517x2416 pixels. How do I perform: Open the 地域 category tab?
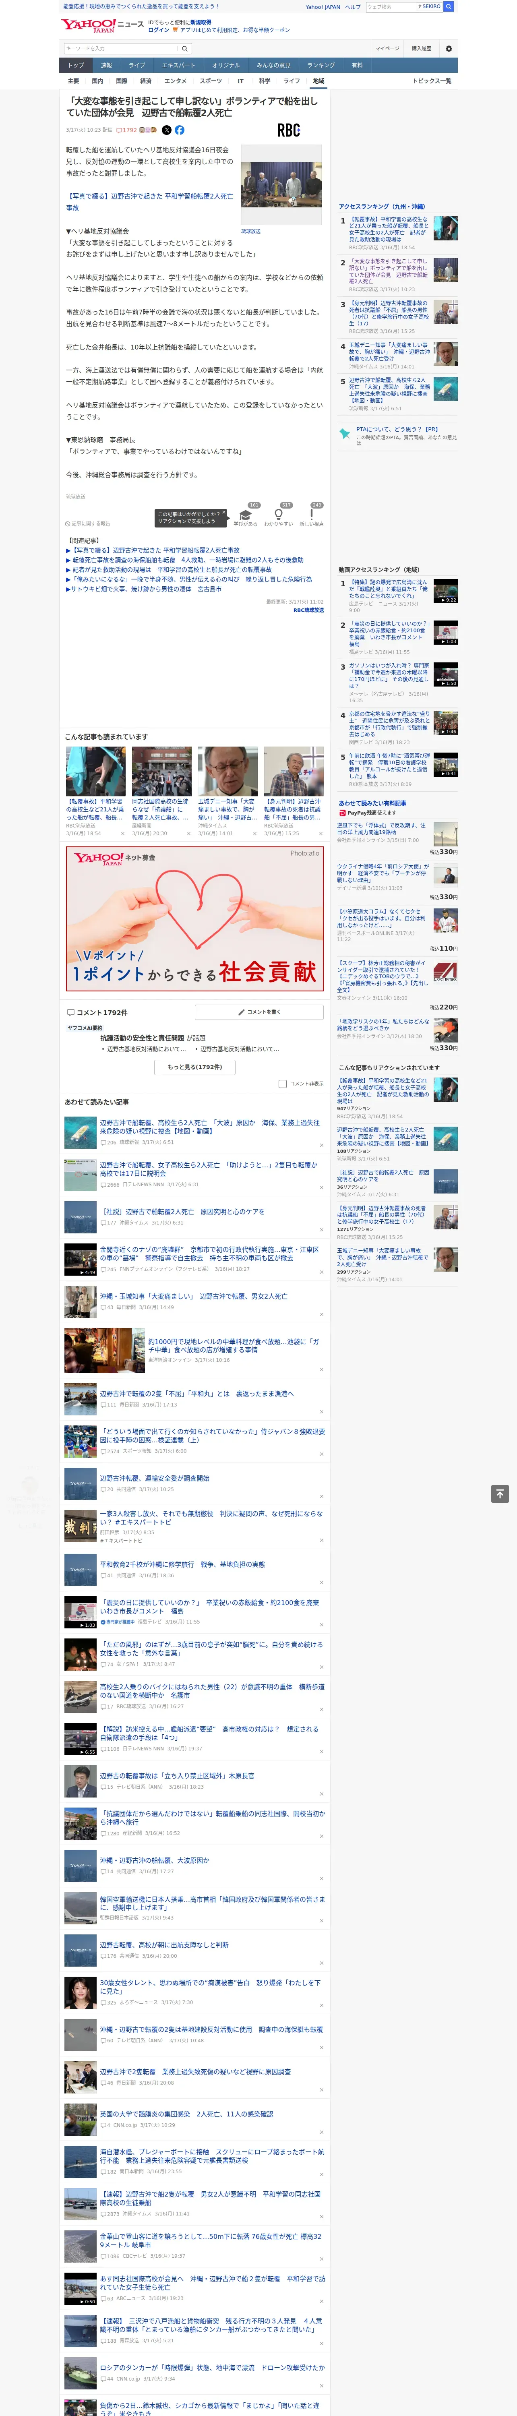[318, 82]
